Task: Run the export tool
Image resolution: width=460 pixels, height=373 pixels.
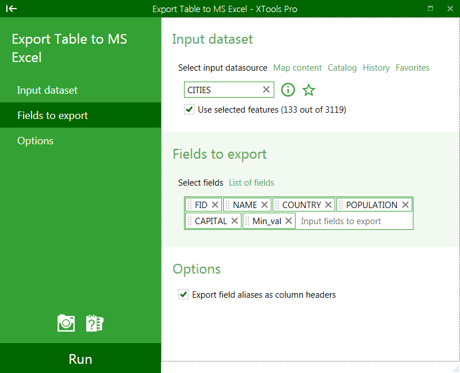Action: pos(80,358)
